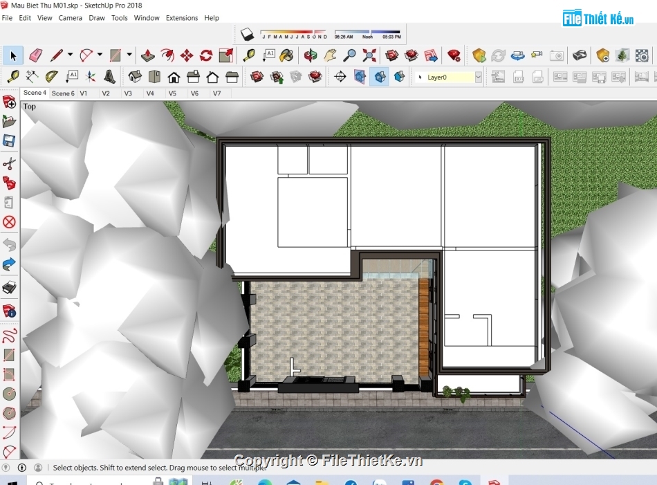Select the Rectangle shape tool

click(x=115, y=55)
